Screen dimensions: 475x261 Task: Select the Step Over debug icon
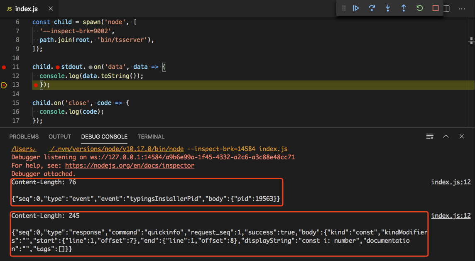point(372,8)
